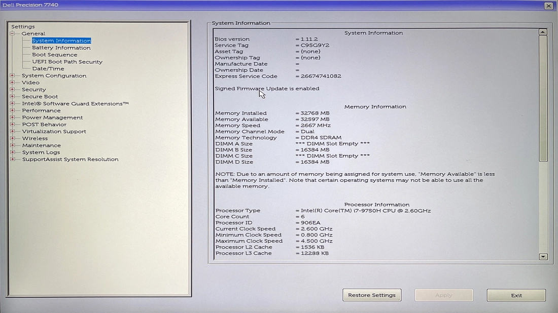This screenshot has width=558, height=313.
Task: Click the Restore Settings button
Action: pos(372,295)
